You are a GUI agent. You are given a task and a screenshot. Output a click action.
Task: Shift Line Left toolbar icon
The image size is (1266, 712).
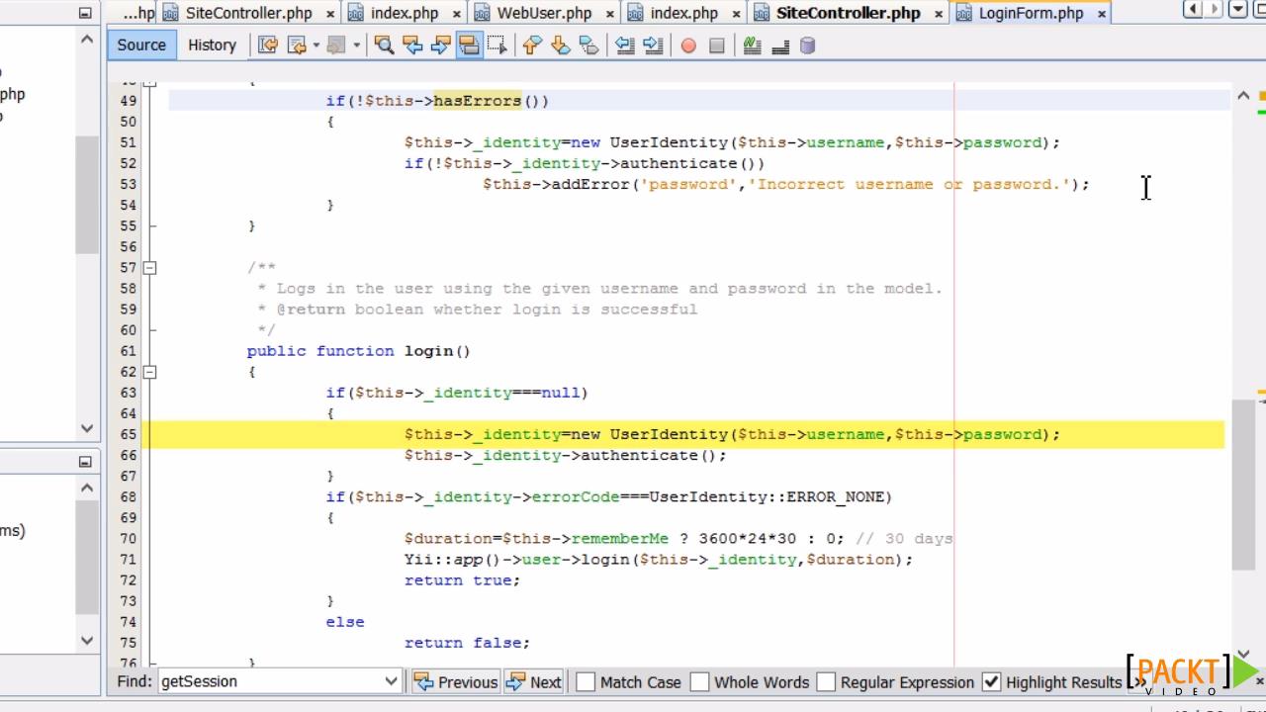pyautogui.click(x=625, y=45)
